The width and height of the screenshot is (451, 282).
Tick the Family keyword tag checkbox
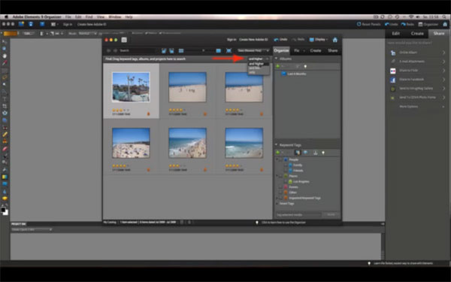tap(286, 165)
